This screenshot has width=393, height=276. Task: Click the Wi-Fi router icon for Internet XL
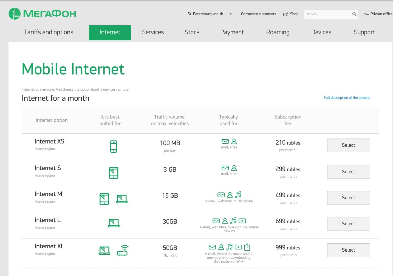(x=123, y=250)
